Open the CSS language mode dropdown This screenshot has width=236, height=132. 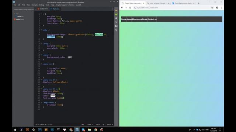tap(98, 125)
